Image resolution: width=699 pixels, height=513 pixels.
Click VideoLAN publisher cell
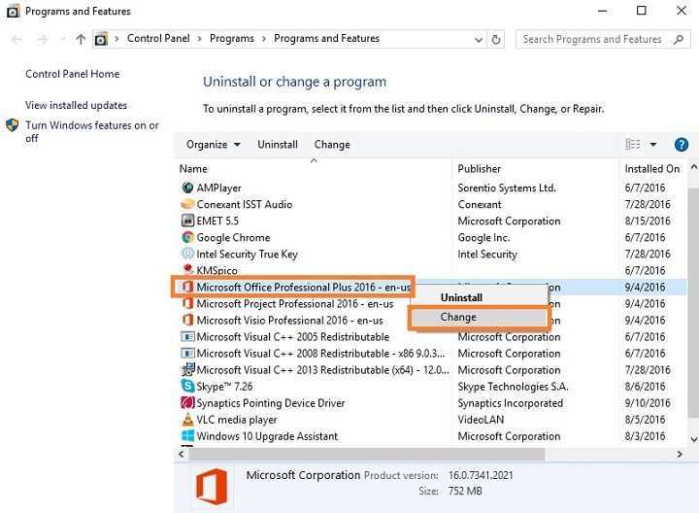point(481,420)
